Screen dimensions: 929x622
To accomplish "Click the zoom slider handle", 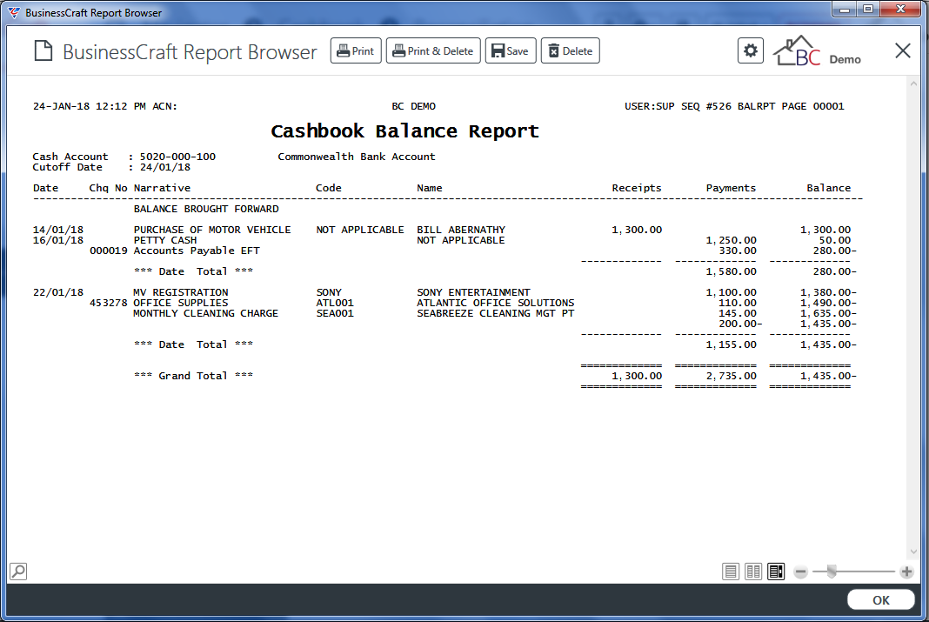I will point(832,572).
